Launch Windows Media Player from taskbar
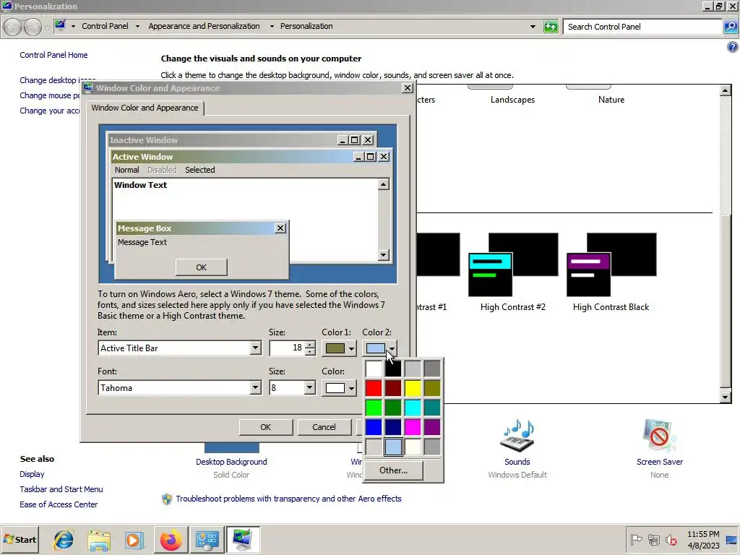This screenshot has width=740, height=555. (134, 539)
